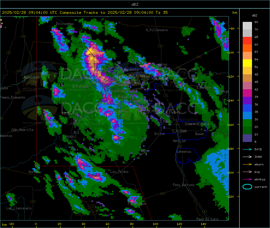Pick the purple 39–36 dBZ swatch

click(247, 101)
